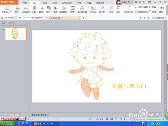Open the New Slide (新建幻灯片) tool
The height and width of the screenshot is (126, 168).
click(x=7, y=9)
